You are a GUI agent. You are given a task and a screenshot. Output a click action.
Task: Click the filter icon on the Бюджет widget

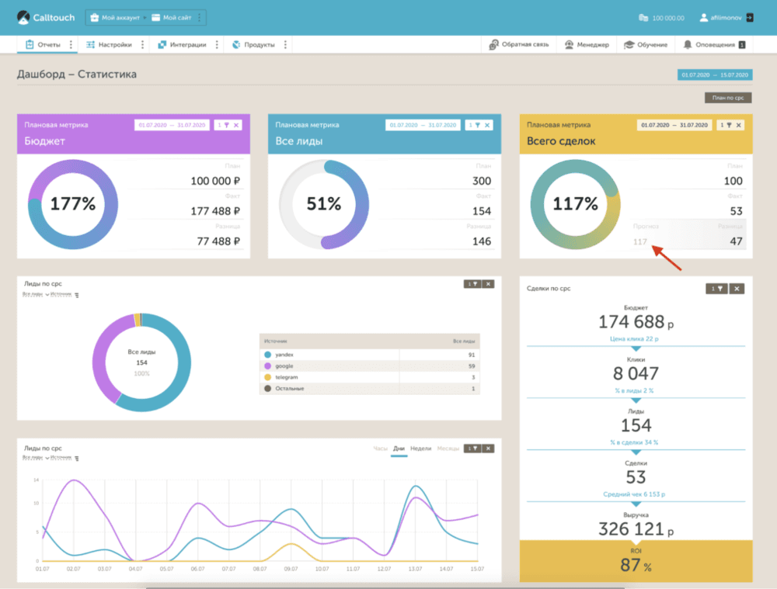(x=226, y=125)
